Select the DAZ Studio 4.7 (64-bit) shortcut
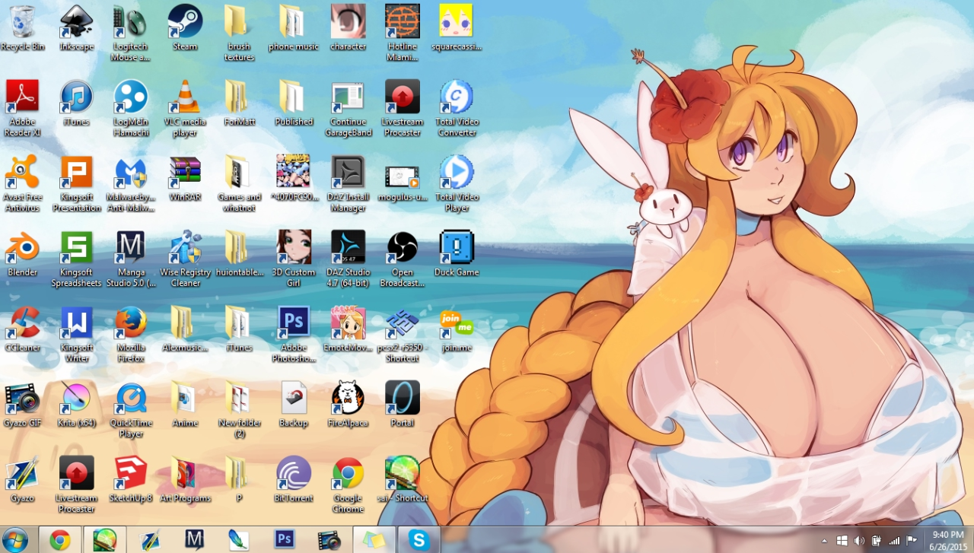This screenshot has width=974, height=553. pos(349,259)
